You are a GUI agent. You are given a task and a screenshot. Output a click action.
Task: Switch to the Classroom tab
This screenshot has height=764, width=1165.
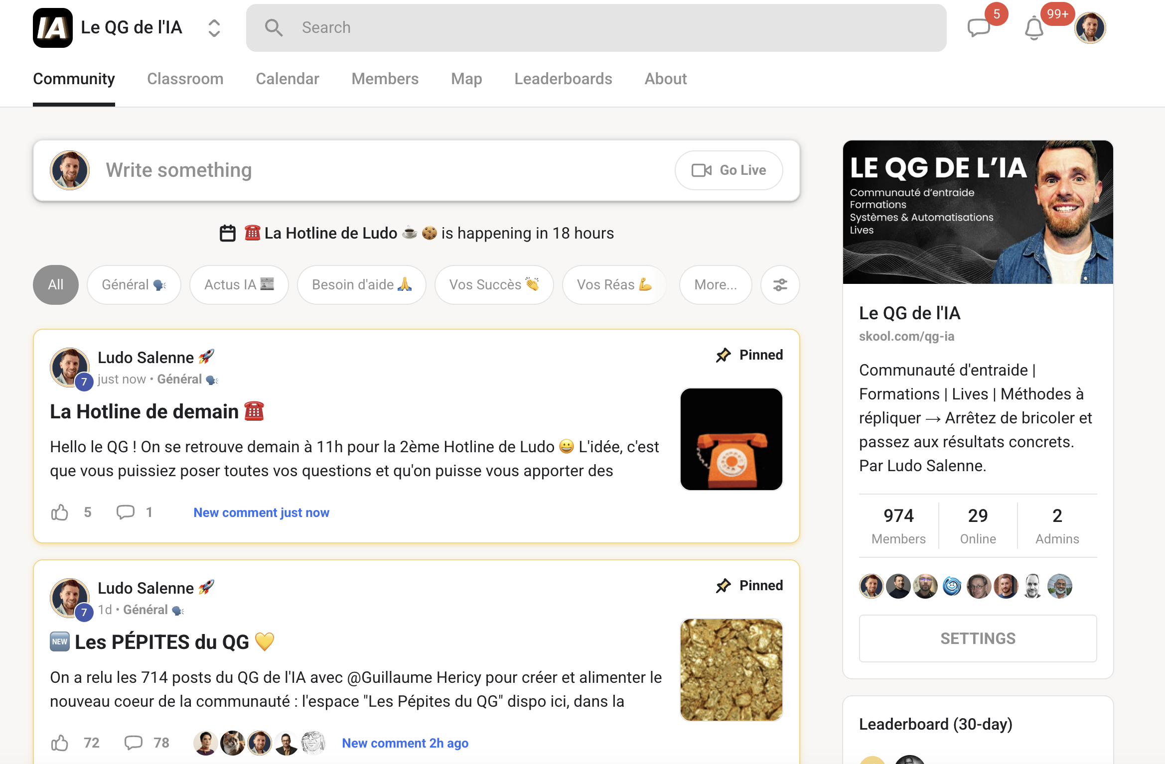[x=185, y=79]
